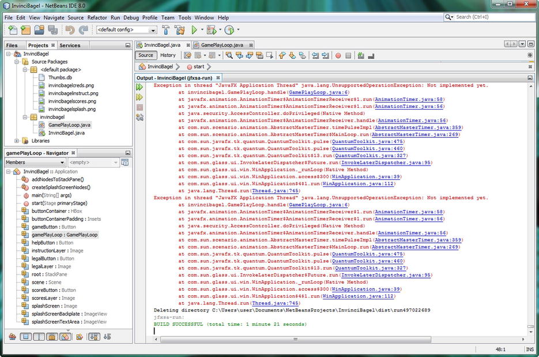Toggle Rectangular Selection in editor toolbar
539x357 pixels.
point(270,55)
